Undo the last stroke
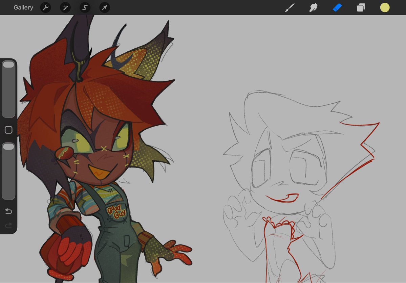406x283 pixels. coord(8,211)
